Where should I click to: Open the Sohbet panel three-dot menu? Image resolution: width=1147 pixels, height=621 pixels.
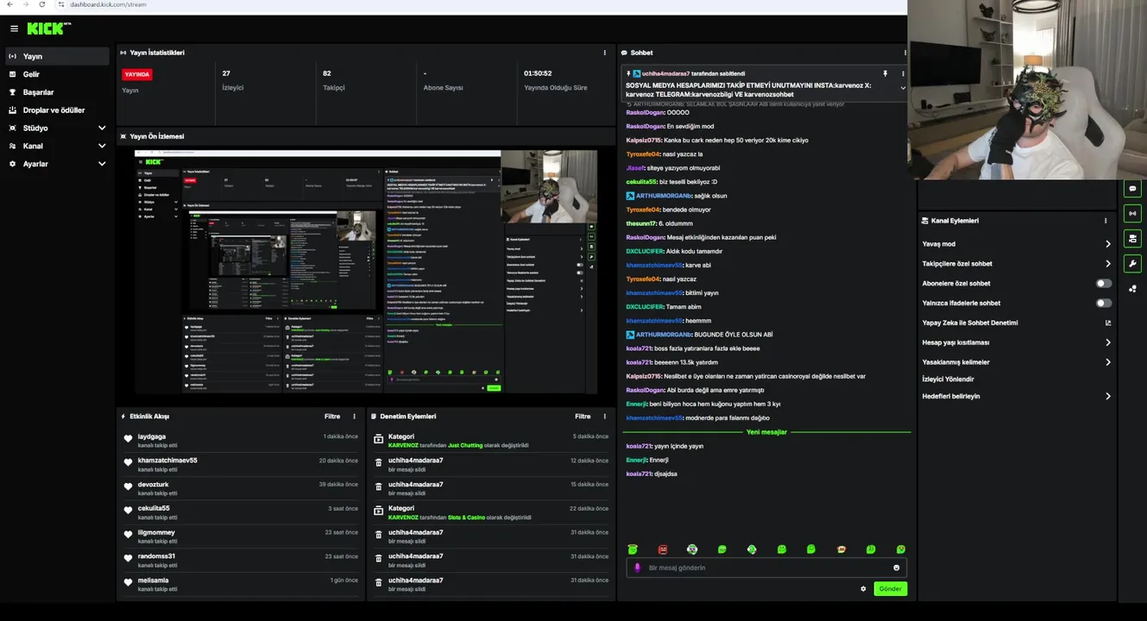904,53
